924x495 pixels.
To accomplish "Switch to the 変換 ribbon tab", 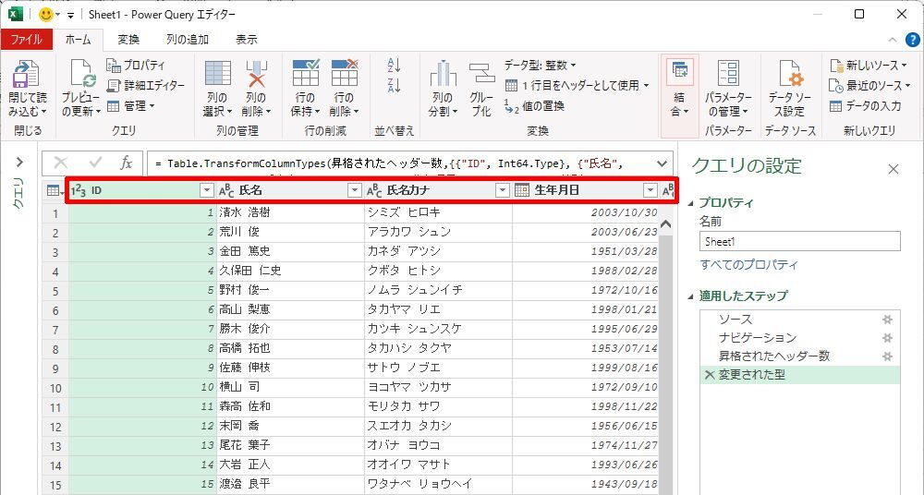I will click(128, 40).
